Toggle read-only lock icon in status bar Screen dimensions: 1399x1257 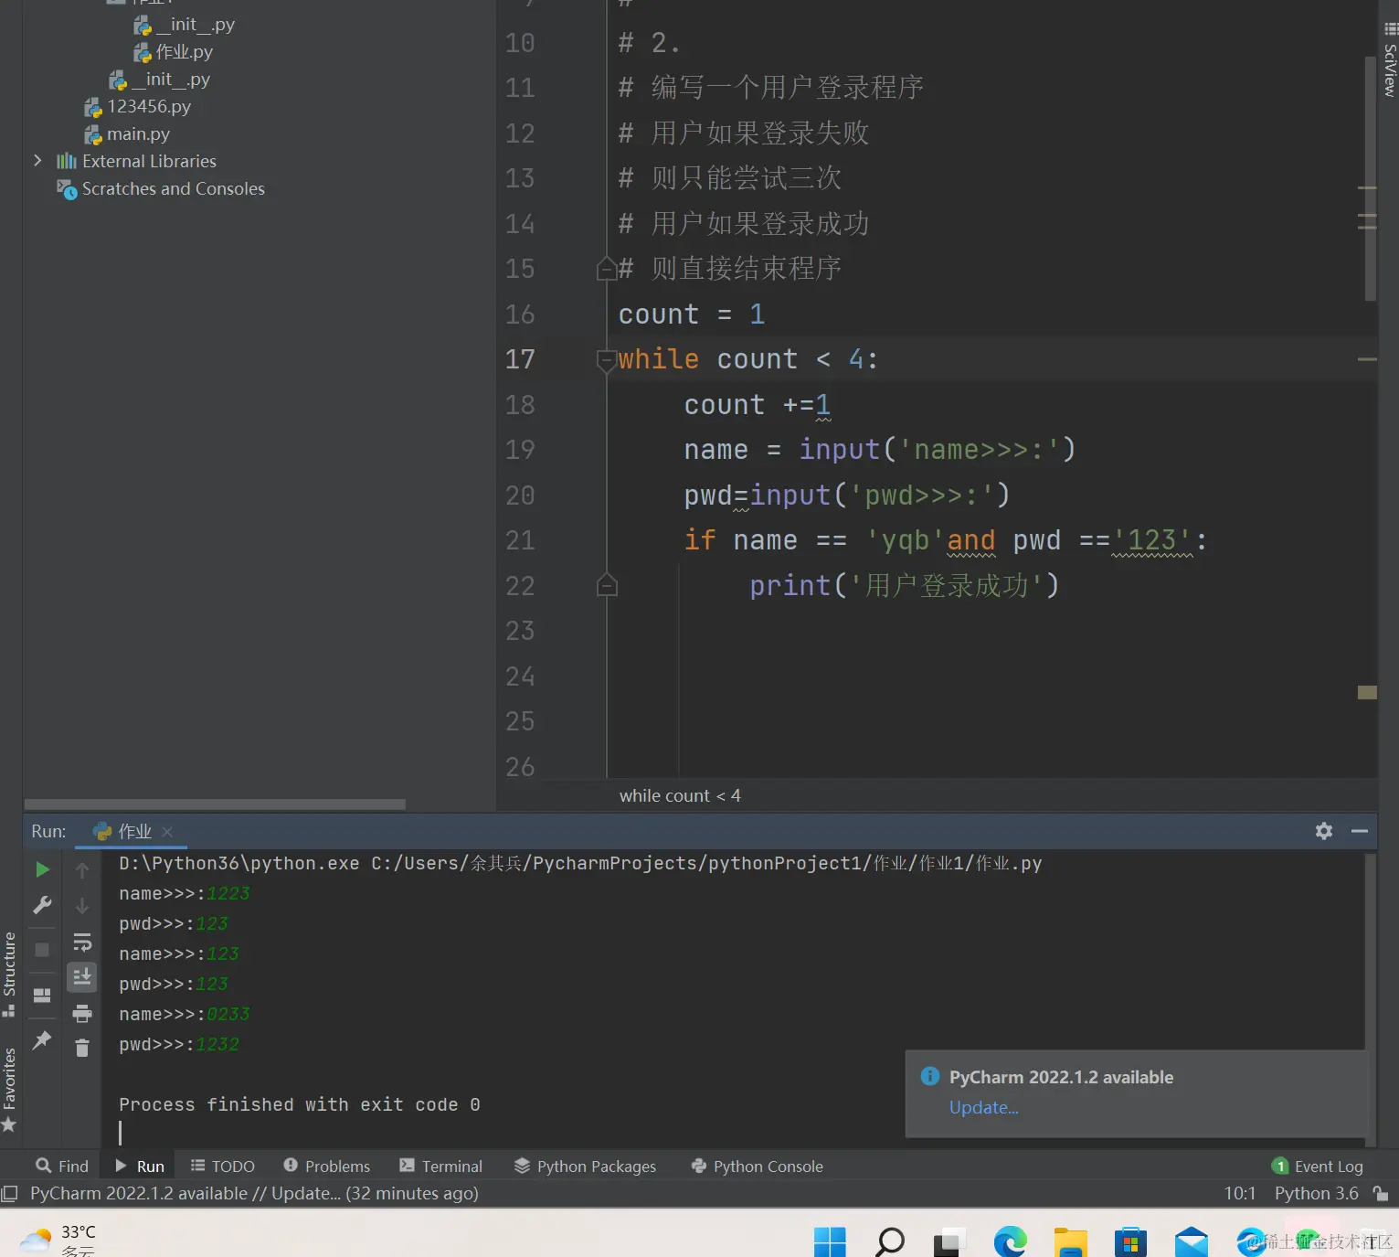(1381, 1194)
